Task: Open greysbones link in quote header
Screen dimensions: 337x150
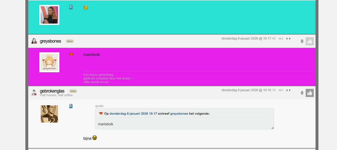Action: (x=179, y=114)
